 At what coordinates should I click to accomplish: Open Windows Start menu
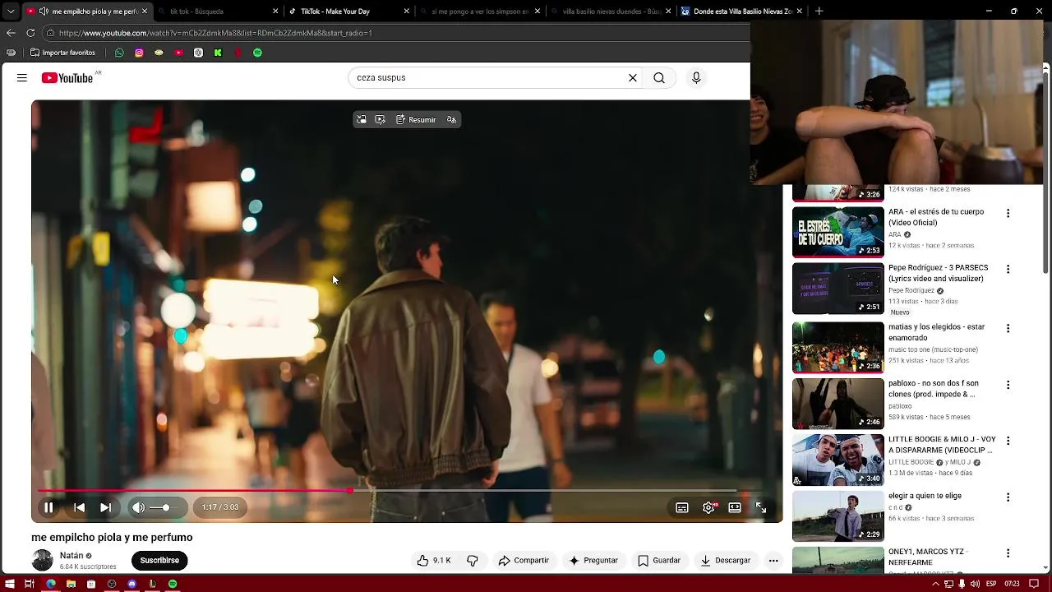[x=9, y=584]
